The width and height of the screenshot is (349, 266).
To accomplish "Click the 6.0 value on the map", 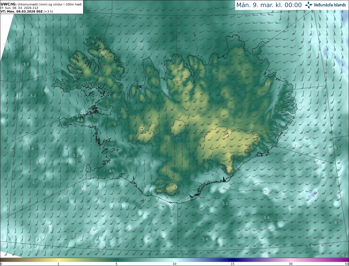I will (x=338, y=223).
